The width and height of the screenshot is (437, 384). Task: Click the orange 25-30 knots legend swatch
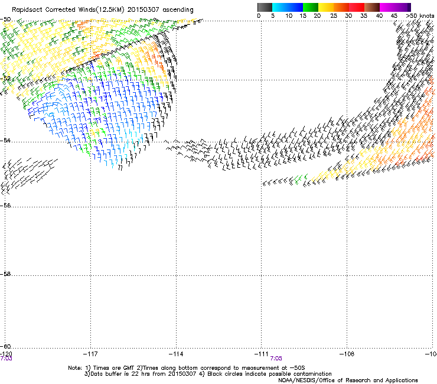[x=341, y=7]
